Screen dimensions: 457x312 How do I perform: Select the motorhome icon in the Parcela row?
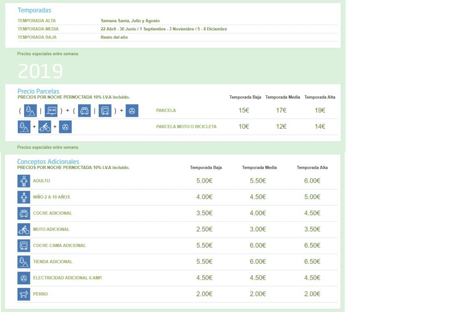[x=105, y=111]
